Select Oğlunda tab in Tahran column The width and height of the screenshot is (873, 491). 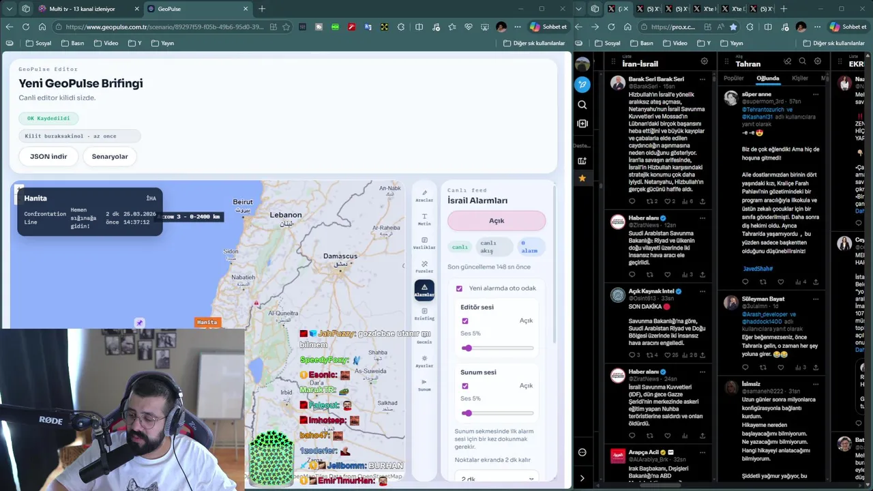(768, 78)
